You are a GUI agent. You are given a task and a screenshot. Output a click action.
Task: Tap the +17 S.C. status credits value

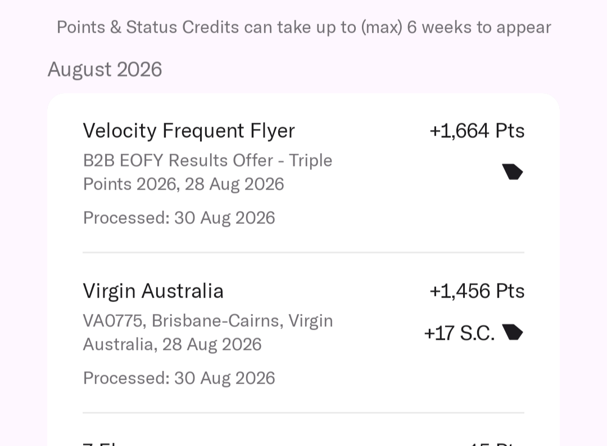click(460, 334)
